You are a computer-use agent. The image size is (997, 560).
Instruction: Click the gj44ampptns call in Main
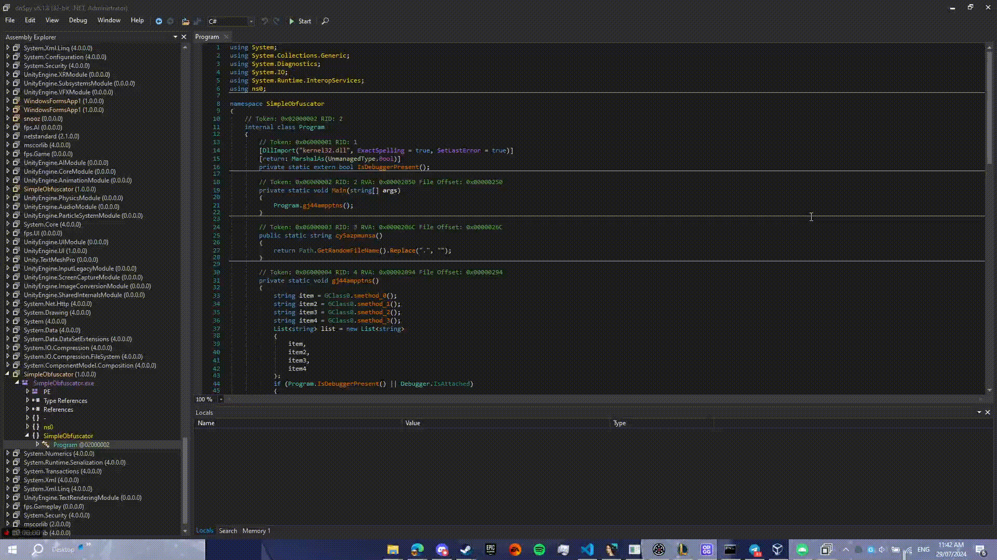(322, 205)
